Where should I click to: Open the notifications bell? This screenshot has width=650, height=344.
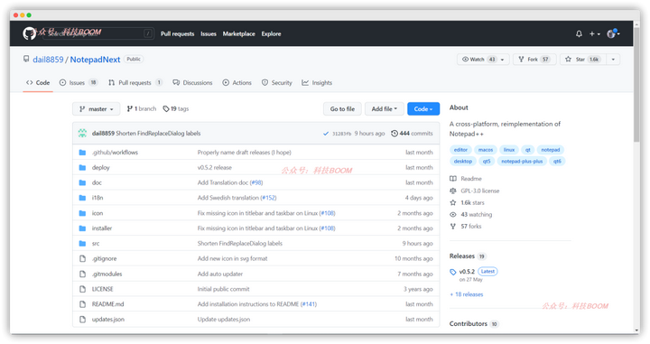click(x=579, y=34)
